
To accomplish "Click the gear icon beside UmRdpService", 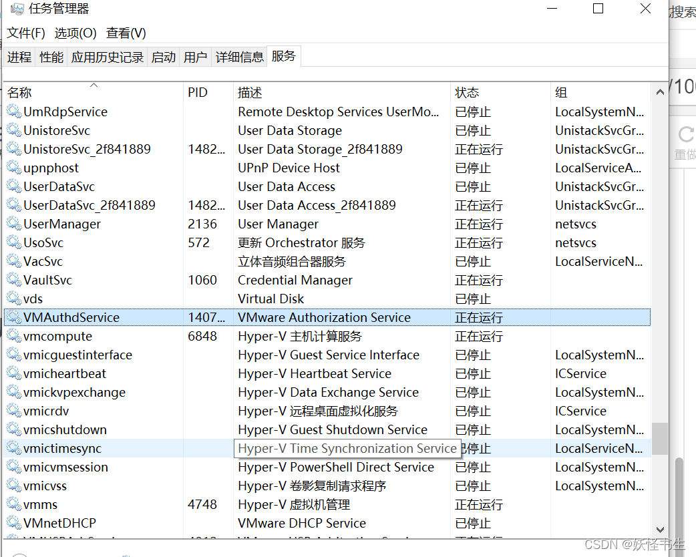I will point(14,112).
